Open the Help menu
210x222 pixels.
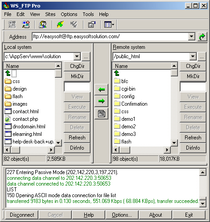pyautogui.click(x=104, y=14)
